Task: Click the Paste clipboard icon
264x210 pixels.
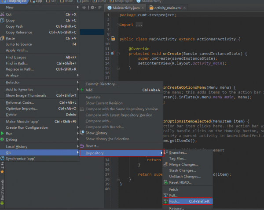Action: pos(2,38)
